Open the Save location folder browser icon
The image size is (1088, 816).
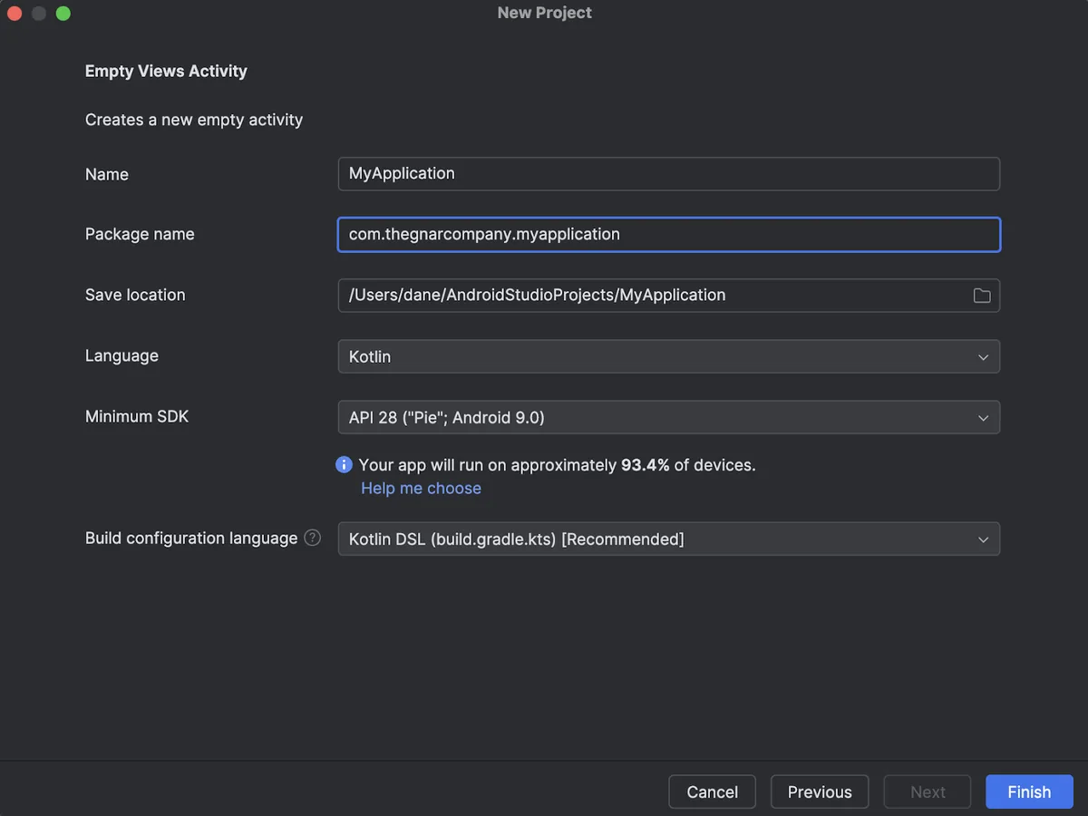pos(981,296)
